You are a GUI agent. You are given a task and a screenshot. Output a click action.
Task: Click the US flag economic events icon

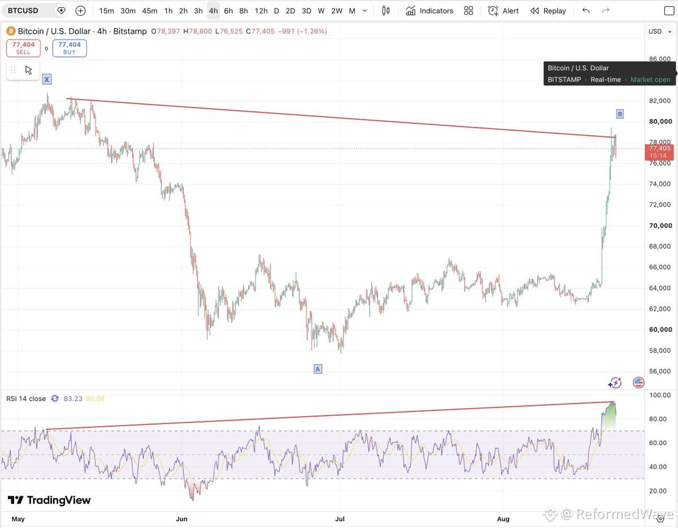click(x=638, y=383)
